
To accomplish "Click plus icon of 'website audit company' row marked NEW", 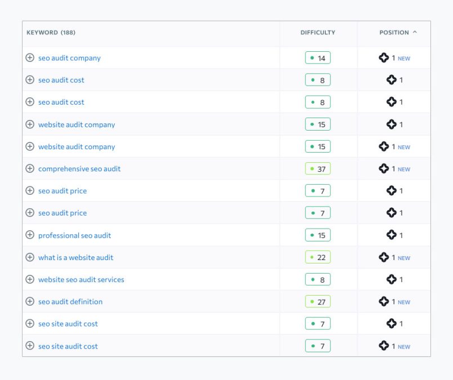I will 30,146.
